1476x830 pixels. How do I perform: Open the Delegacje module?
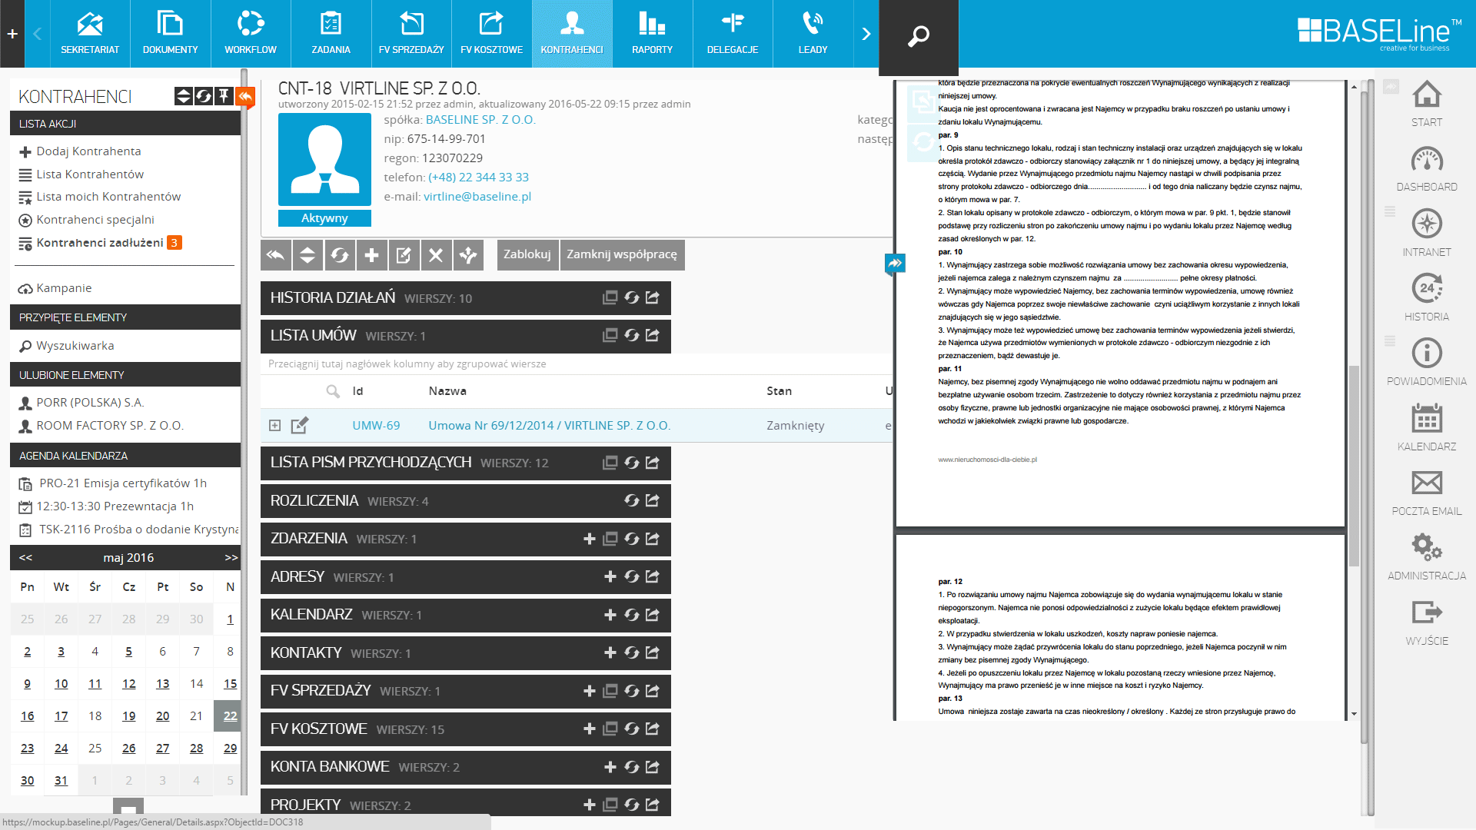click(x=733, y=34)
